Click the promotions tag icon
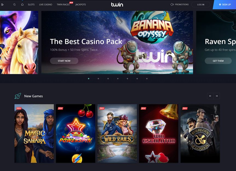 tap(172, 4)
